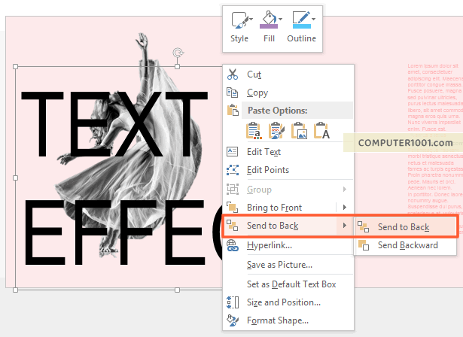Choose Send Backward in the submenu
The height and width of the screenshot is (337, 463).
tap(407, 245)
